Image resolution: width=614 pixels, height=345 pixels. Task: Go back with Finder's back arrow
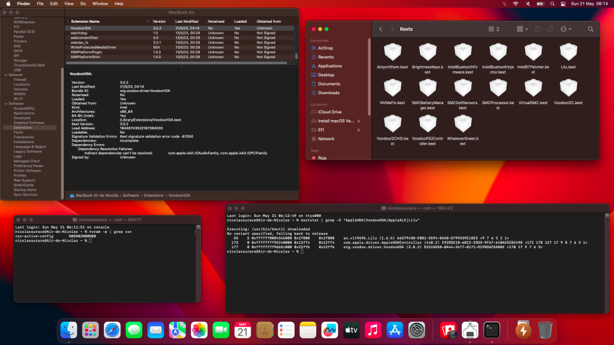381,29
